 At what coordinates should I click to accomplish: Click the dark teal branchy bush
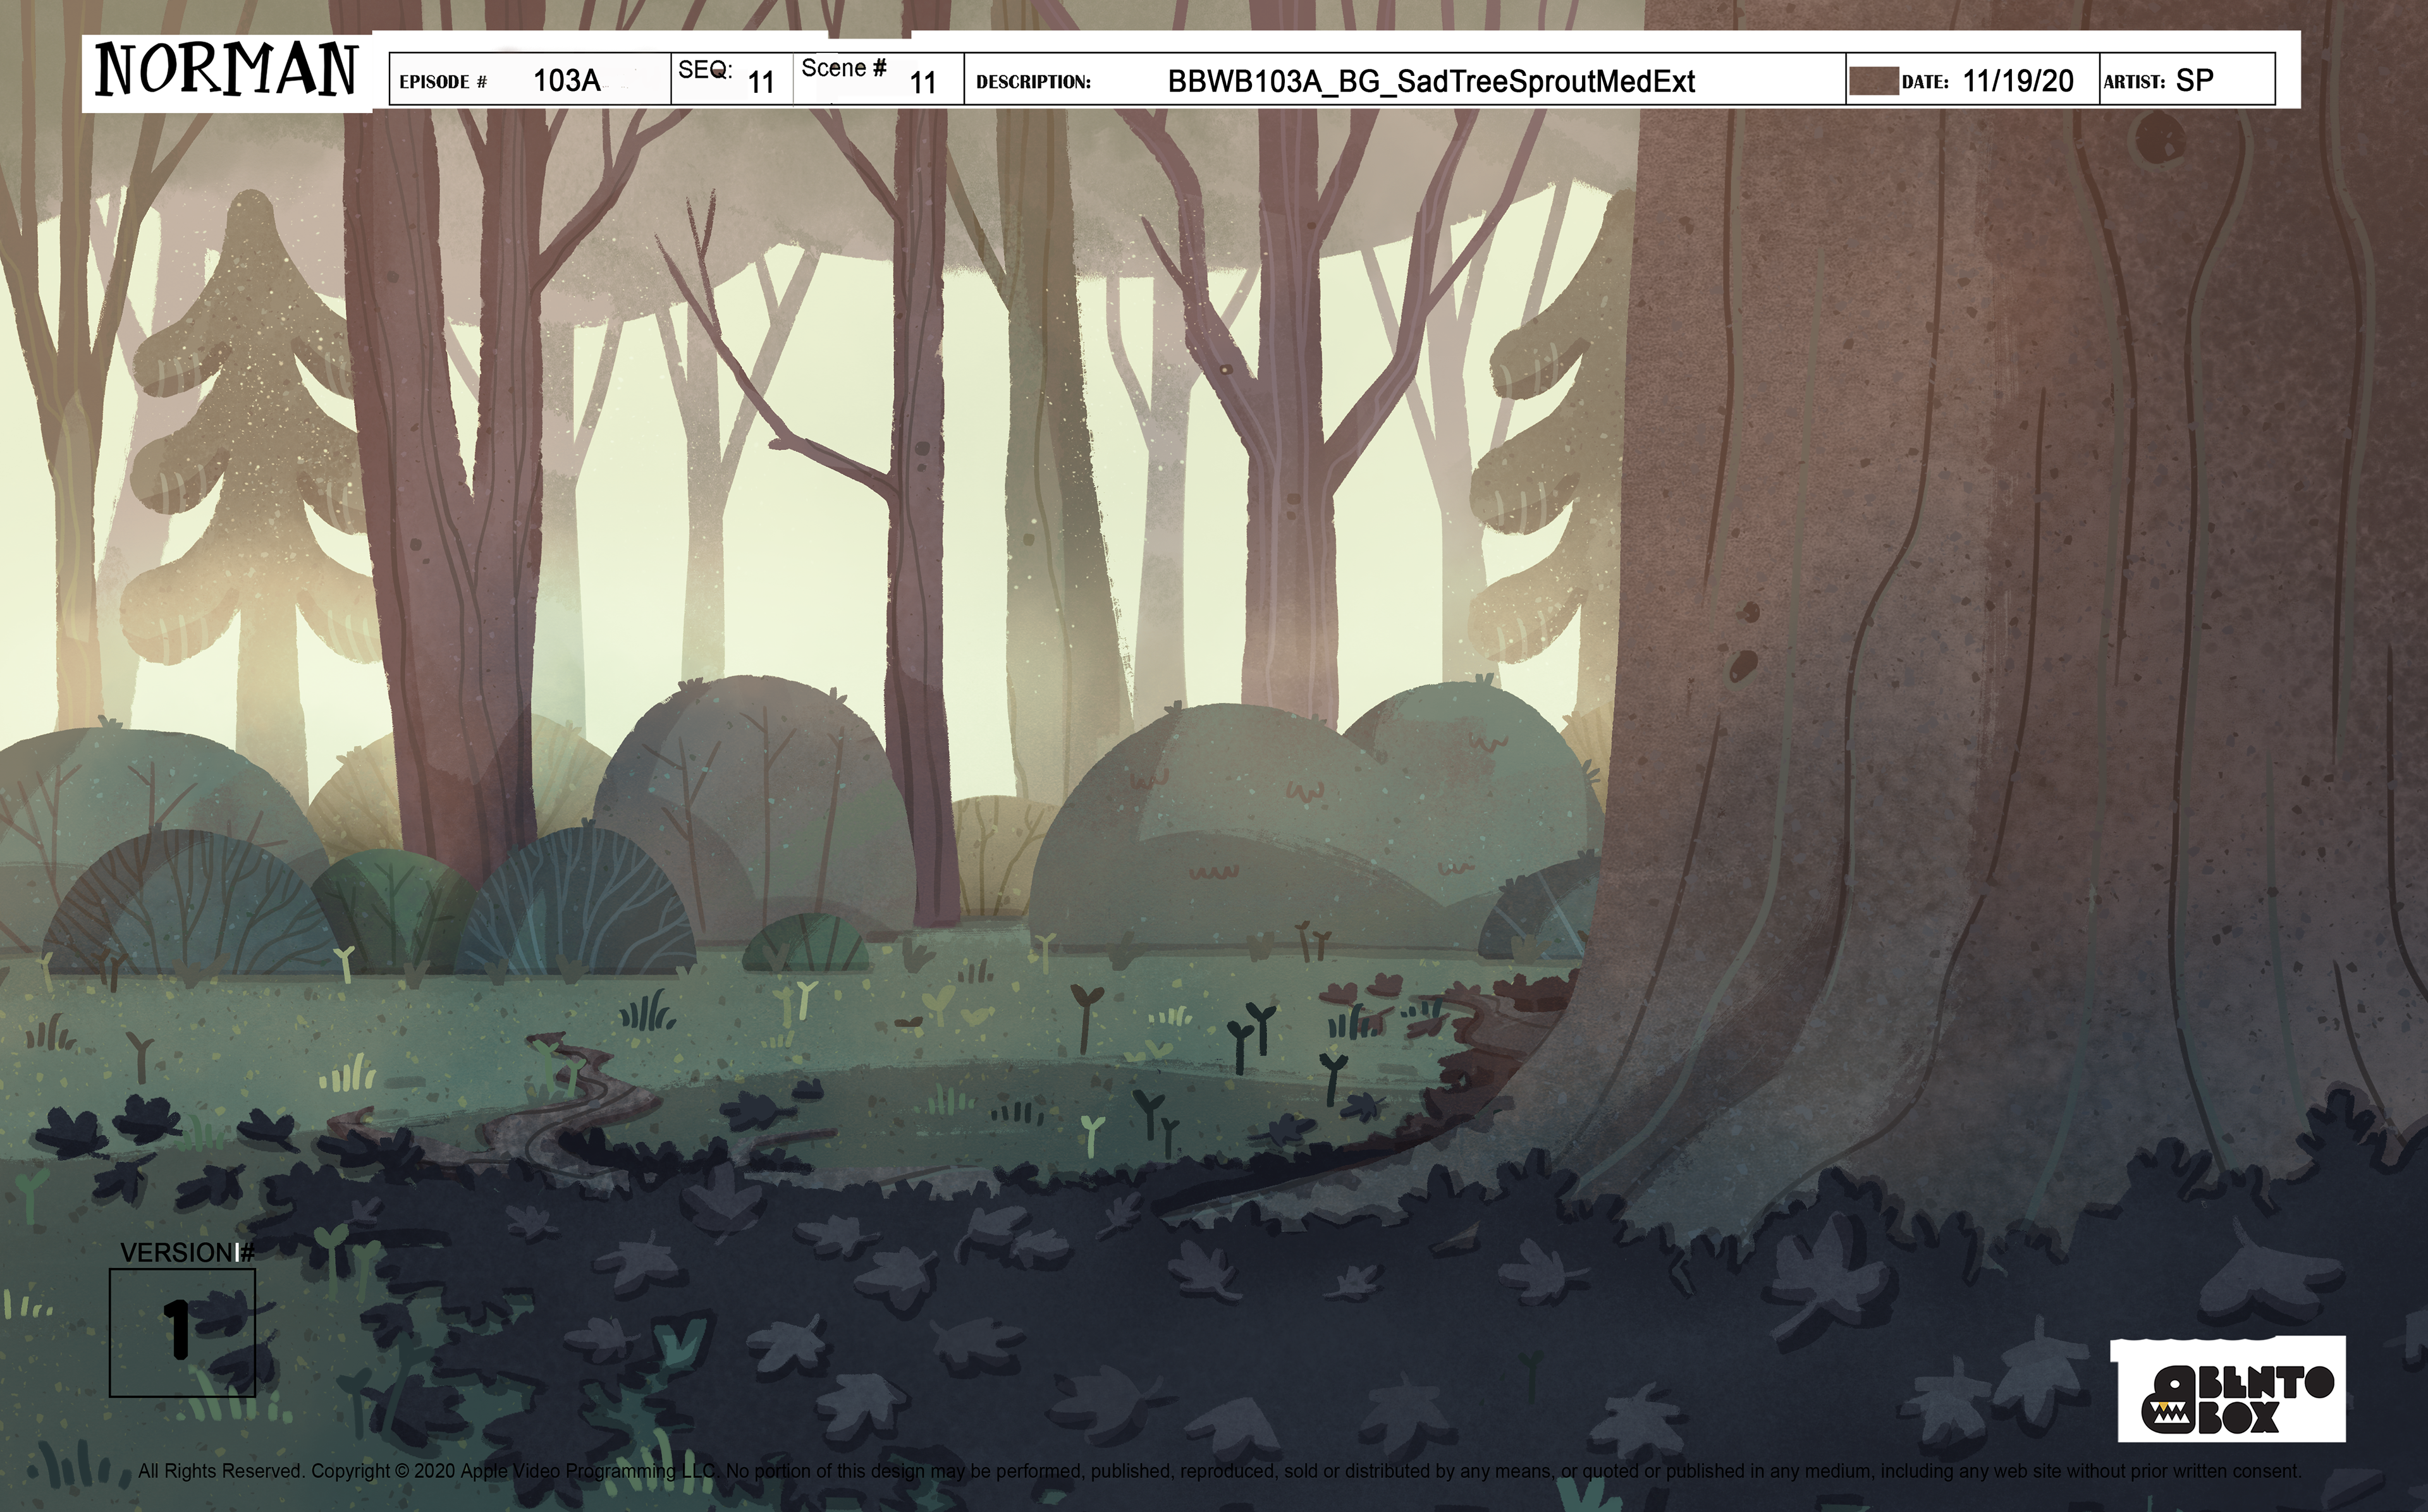(575, 905)
